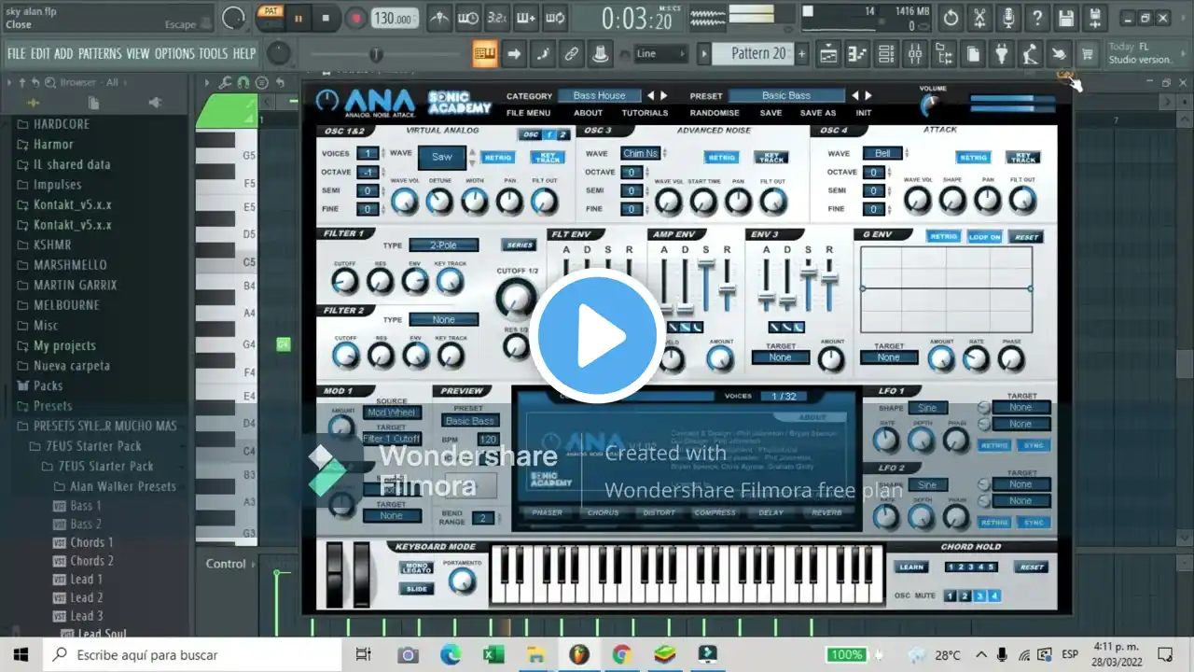Click the red record button
1194x672 pixels.
pyautogui.click(x=355, y=18)
